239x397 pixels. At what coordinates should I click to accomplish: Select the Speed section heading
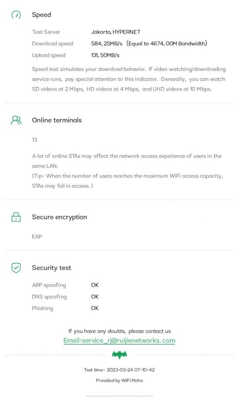42,15
